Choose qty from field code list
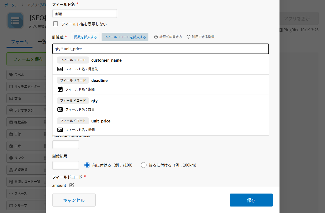This screenshot has width=325, height=213. [160, 105]
